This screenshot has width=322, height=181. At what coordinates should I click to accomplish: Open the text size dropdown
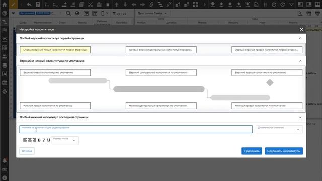tap(65, 140)
